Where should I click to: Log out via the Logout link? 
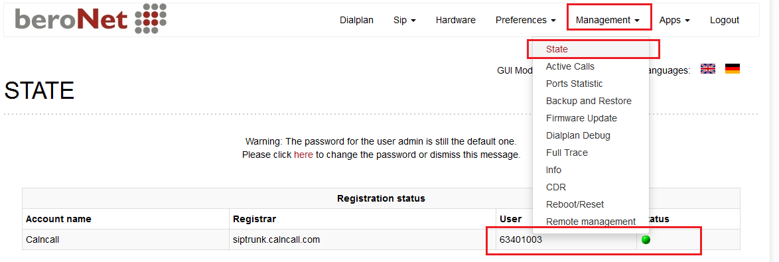[x=725, y=21]
